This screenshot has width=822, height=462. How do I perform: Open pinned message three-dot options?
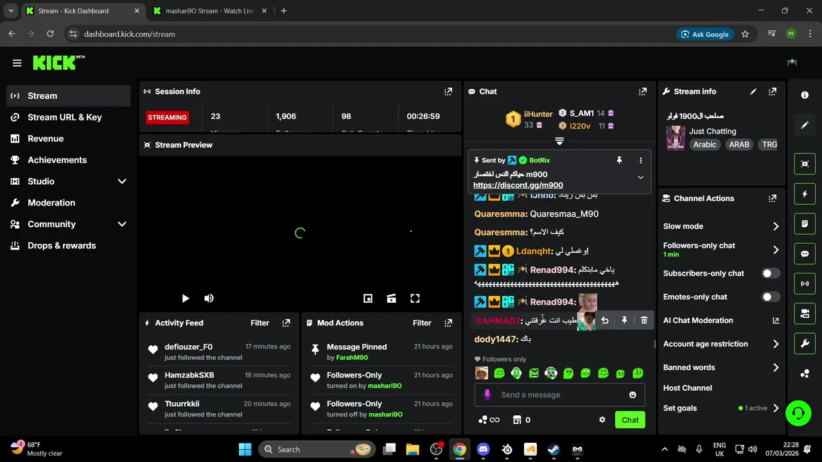pyautogui.click(x=640, y=160)
